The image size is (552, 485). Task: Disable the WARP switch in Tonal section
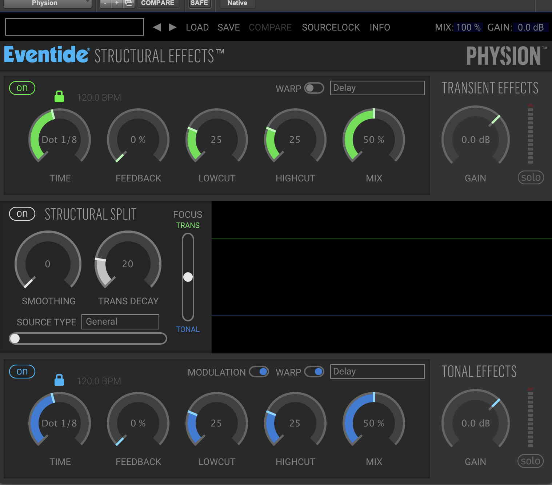314,372
